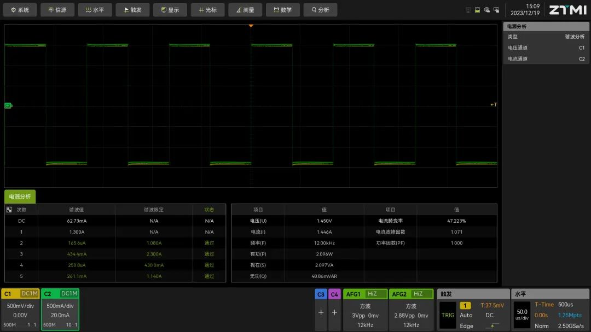The width and height of the screenshot is (591, 332).
Task: Click the Auto trigger mode label
Action: pos(466,315)
